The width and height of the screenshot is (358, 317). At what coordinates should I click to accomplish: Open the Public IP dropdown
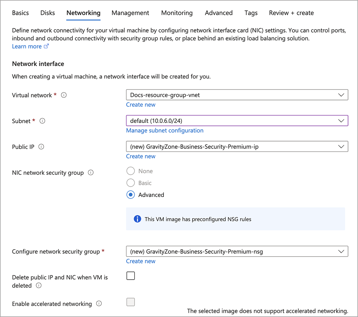237,147
